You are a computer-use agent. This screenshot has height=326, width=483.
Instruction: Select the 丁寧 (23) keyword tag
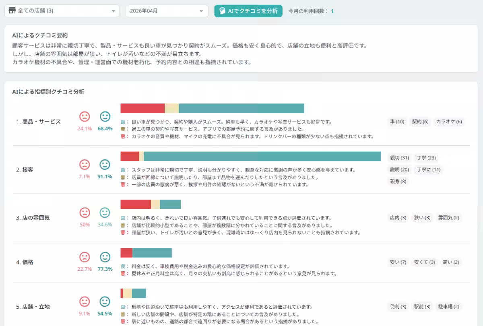(426, 158)
